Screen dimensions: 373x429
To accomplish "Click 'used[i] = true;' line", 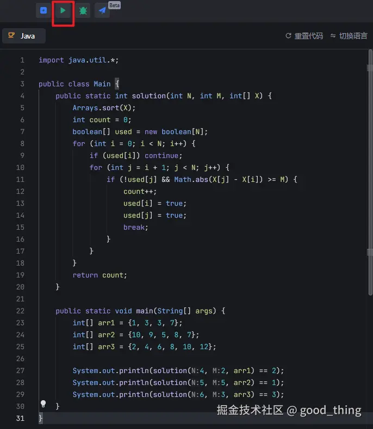I will click(x=155, y=203).
